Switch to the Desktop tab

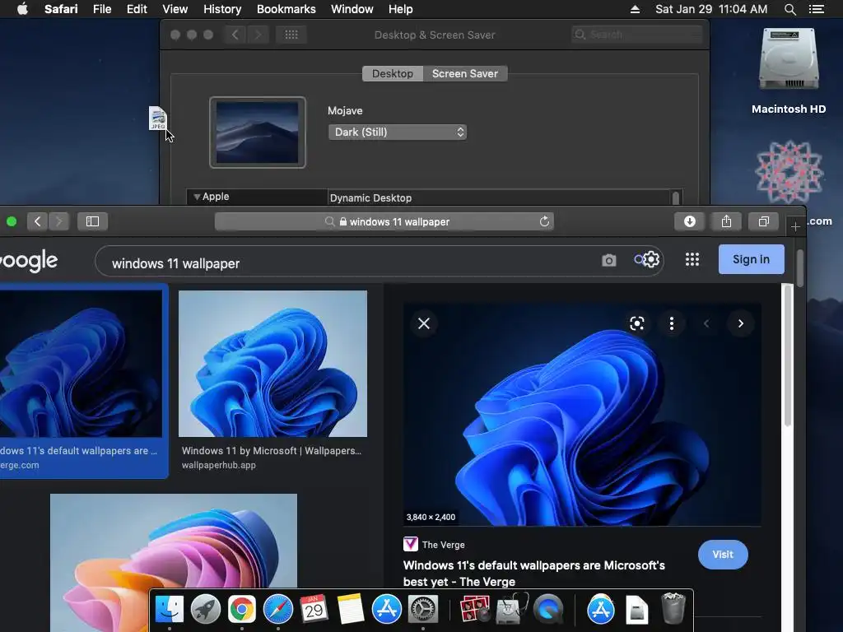393,73
